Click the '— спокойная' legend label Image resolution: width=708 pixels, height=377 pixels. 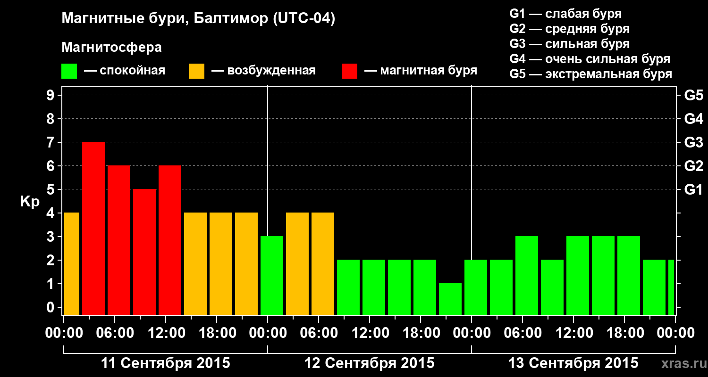coord(125,71)
